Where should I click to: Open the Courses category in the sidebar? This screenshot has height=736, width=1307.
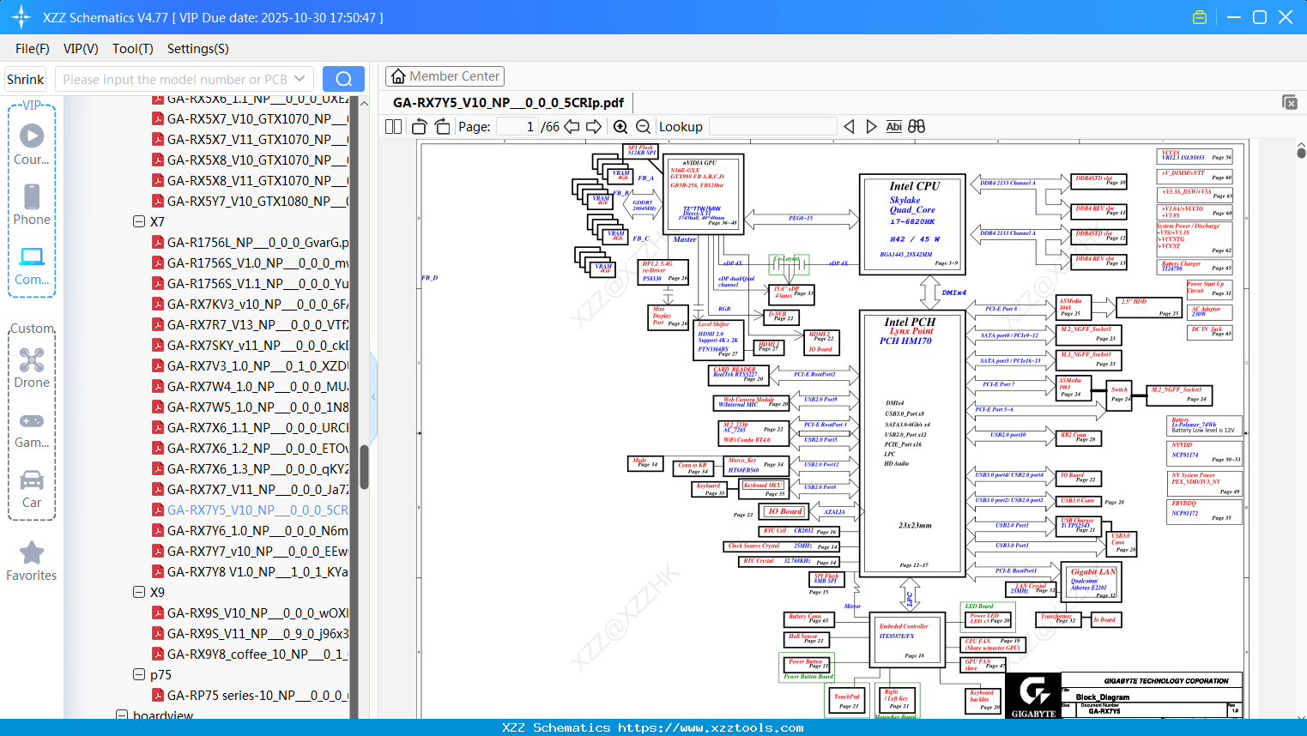[32, 144]
